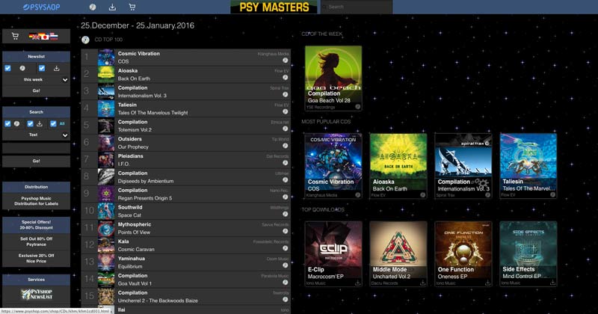Viewport: 598px width, 314px height.
Task: Click the Distribution section header
Action: click(36, 187)
